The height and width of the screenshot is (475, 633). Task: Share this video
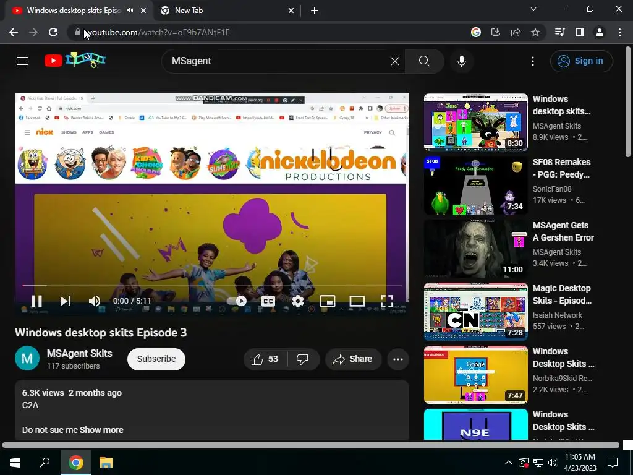coord(353,359)
